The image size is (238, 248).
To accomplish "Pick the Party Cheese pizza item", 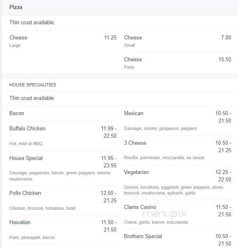I will pos(178,63).
